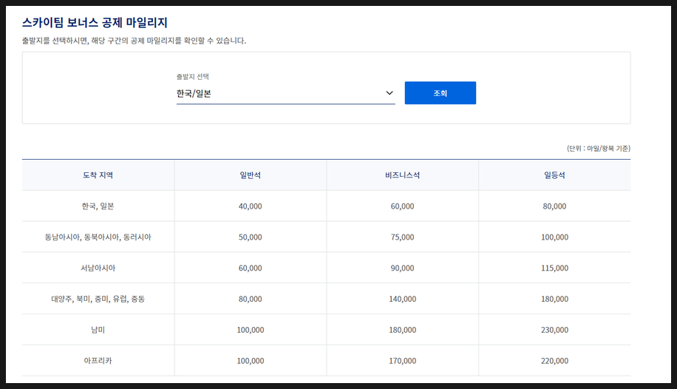This screenshot has width=677, height=389.
Task: Click the 140,000 business mileage value
Action: pos(402,299)
